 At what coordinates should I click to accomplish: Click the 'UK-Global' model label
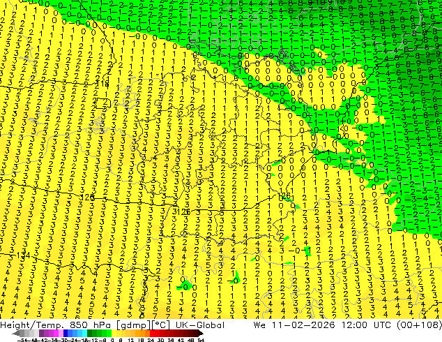coord(200,325)
